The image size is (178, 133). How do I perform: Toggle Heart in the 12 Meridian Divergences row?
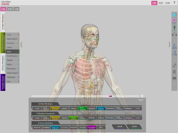73,118
